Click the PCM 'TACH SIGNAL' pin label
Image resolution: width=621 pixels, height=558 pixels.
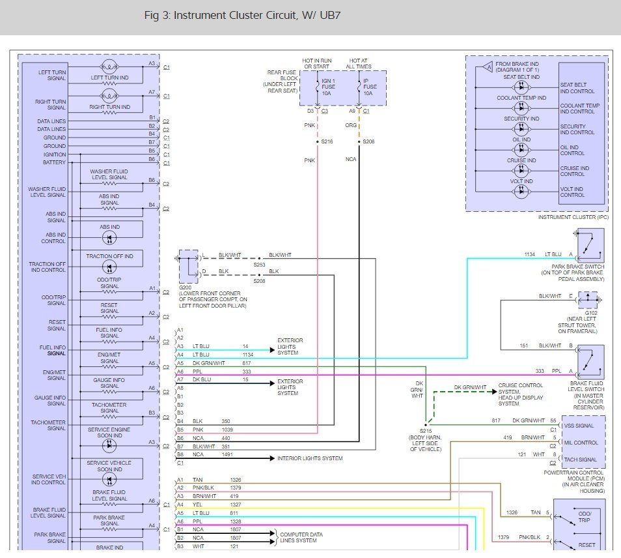coord(580,460)
